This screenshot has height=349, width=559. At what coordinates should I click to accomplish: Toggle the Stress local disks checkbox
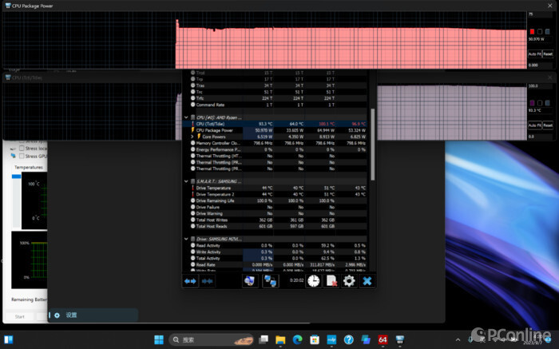(22, 149)
